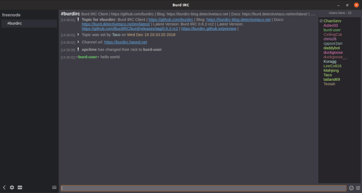Click the Users Here - 15 header

[340, 13]
